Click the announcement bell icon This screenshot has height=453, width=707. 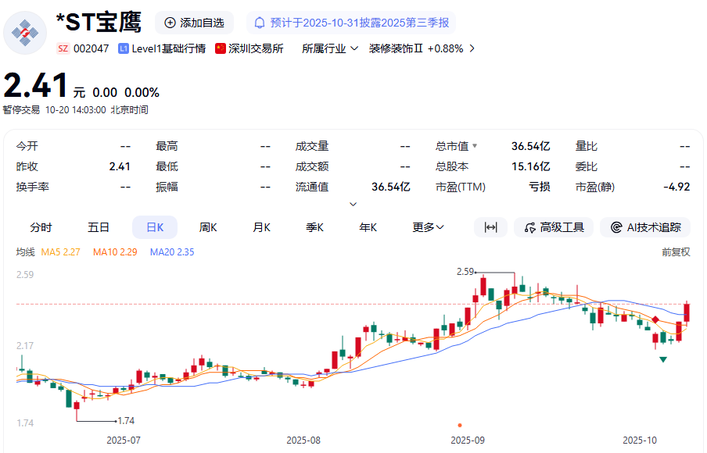[261, 23]
